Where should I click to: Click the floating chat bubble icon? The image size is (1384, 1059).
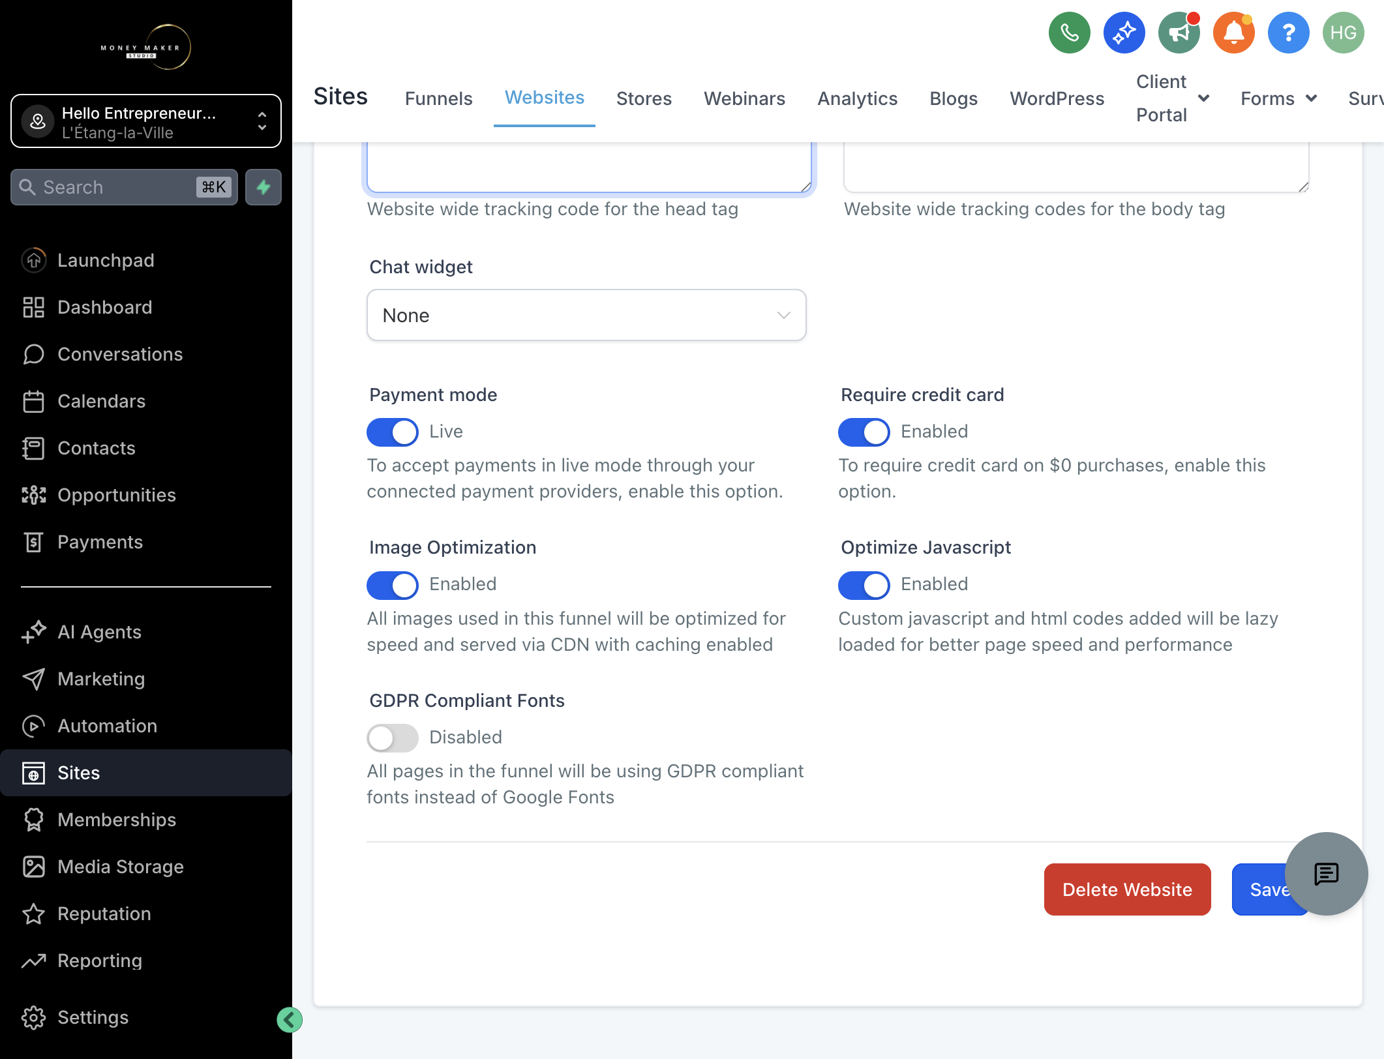tap(1326, 874)
